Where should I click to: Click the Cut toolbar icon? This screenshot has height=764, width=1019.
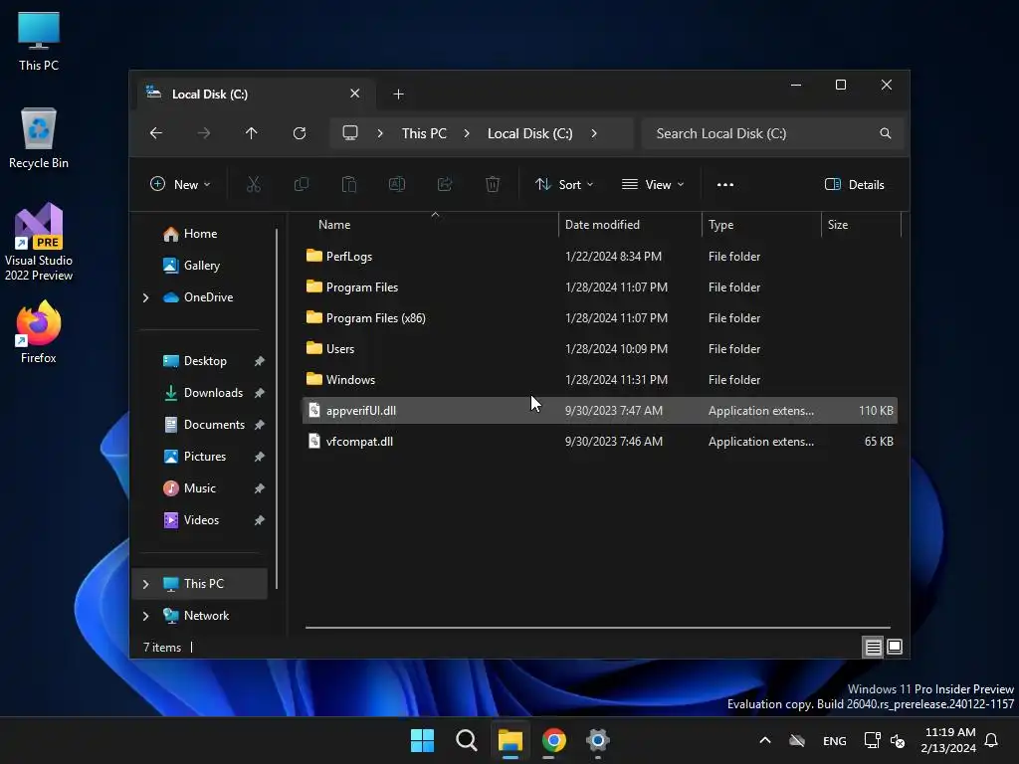click(254, 184)
